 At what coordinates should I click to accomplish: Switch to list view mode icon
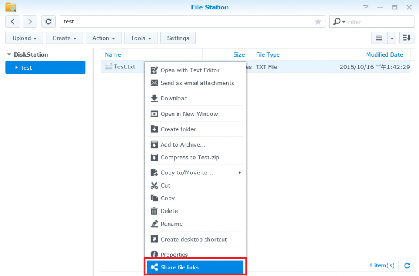[x=379, y=38]
